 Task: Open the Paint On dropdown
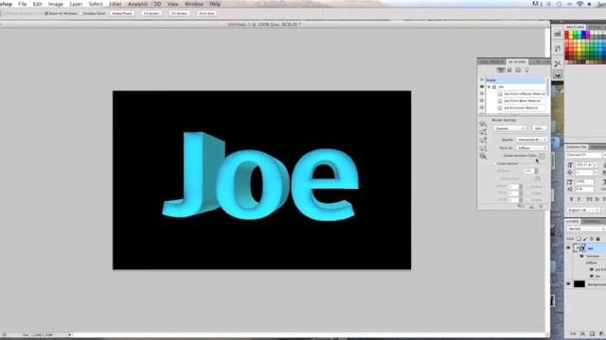(x=532, y=148)
